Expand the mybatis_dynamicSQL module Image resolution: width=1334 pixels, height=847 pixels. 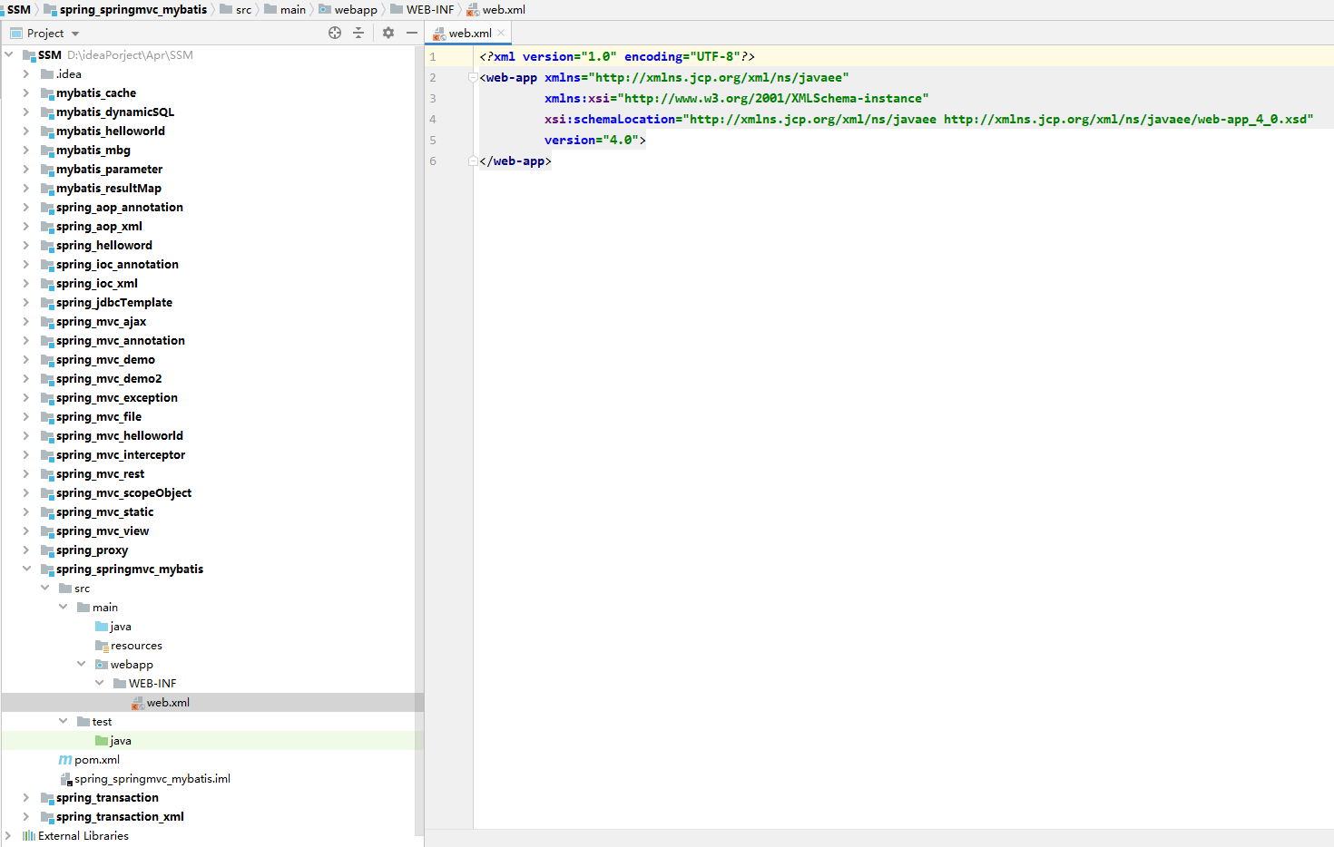point(26,112)
